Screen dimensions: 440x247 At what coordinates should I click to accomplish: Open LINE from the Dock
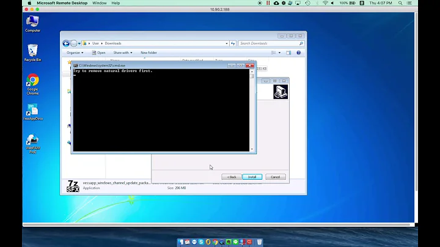coord(235,242)
